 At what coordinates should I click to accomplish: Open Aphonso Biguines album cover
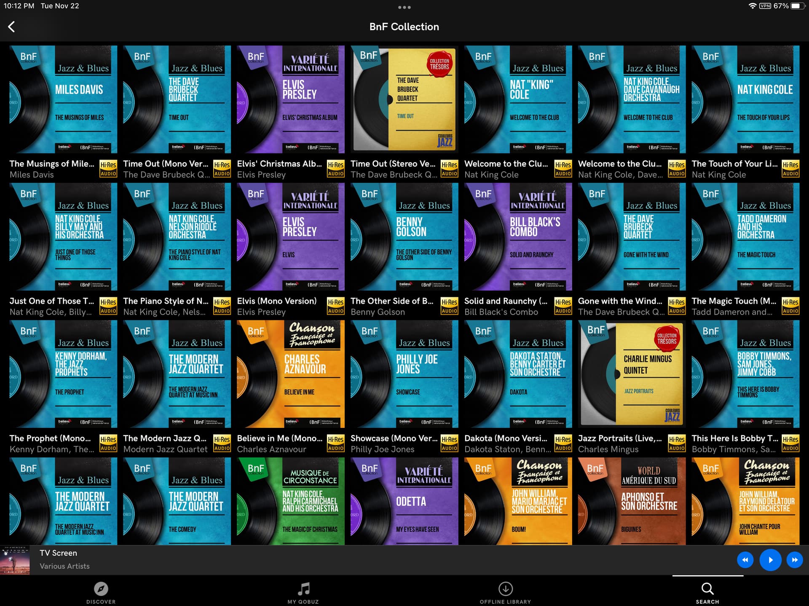(x=632, y=501)
